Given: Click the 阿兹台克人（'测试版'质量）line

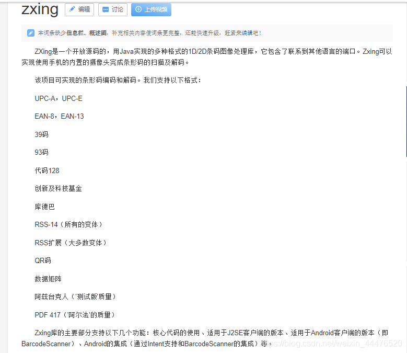Looking at the screenshot, I should pyautogui.click(x=76, y=297).
